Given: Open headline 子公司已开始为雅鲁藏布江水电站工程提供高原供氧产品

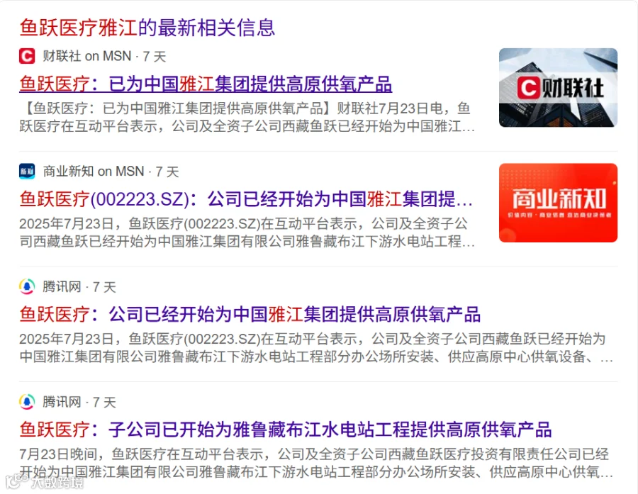Looking at the screenshot, I should coord(285,430).
